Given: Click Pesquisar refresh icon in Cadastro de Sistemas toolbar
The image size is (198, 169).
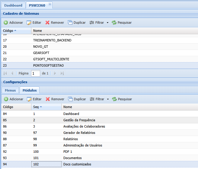Looking at the screenshot, I should point(114,23).
